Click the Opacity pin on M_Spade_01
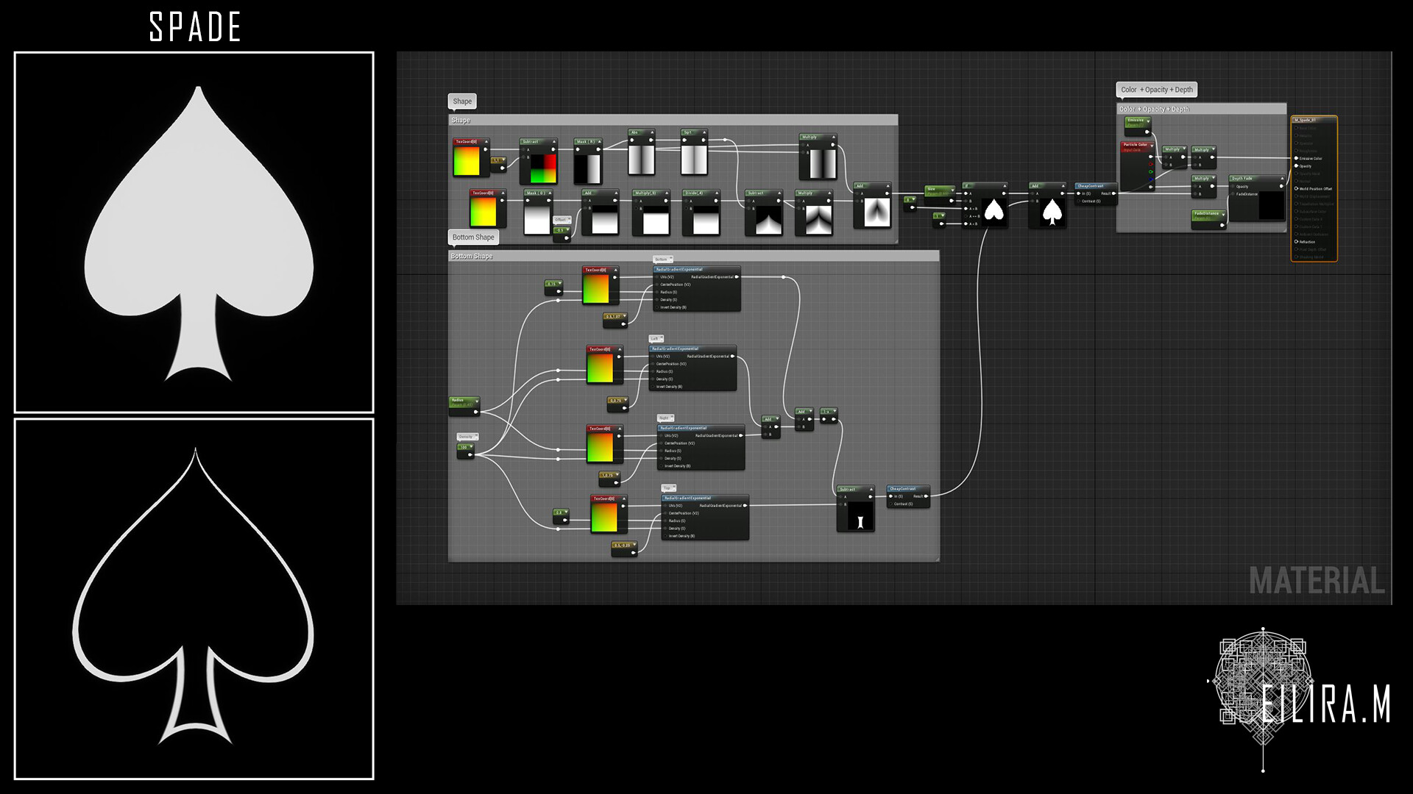1413x794 pixels. point(1297,166)
